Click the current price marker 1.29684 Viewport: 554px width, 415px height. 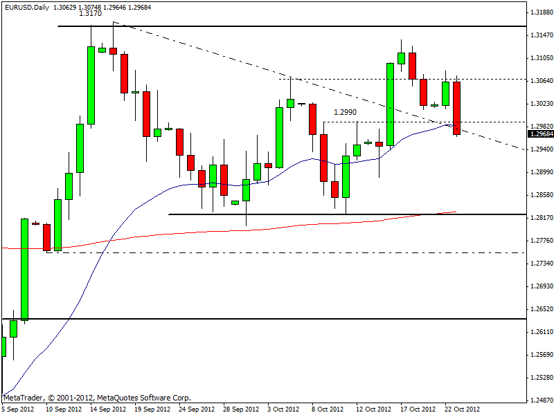pos(540,133)
